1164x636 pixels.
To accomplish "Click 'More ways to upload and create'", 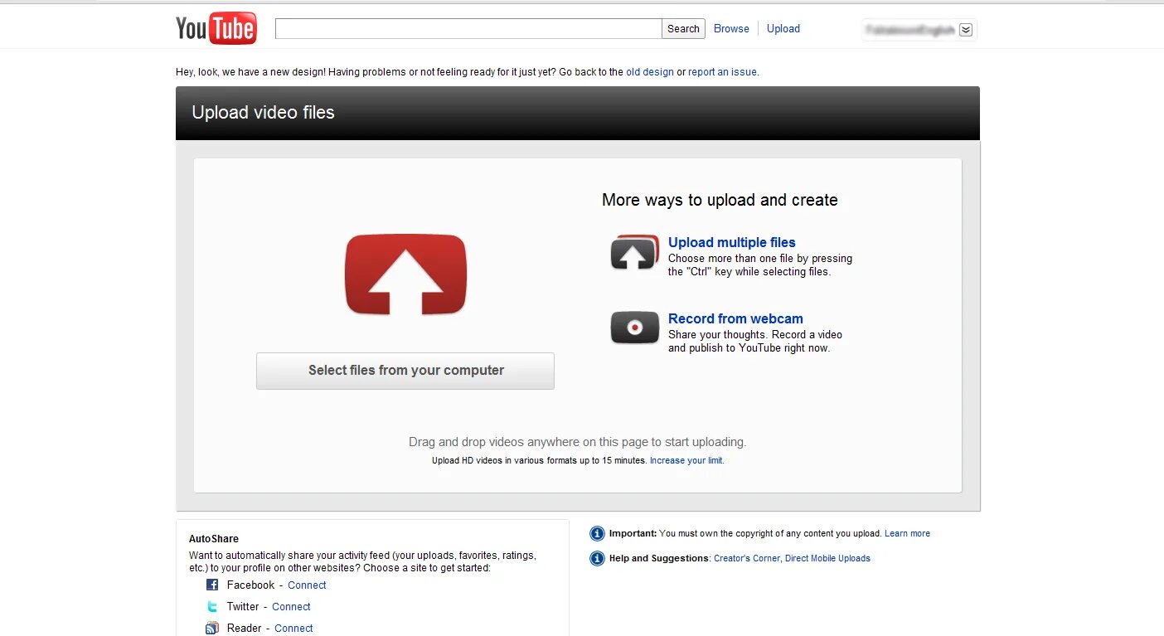I will point(720,200).
